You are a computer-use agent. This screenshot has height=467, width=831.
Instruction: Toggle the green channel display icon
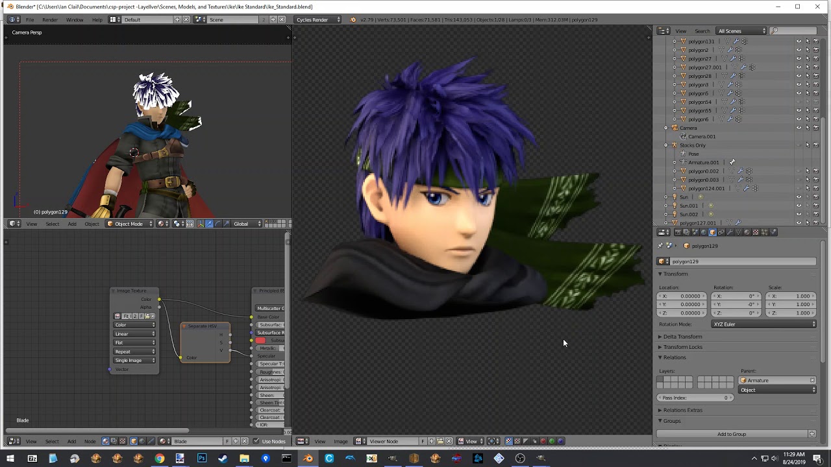tap(552, 442)
